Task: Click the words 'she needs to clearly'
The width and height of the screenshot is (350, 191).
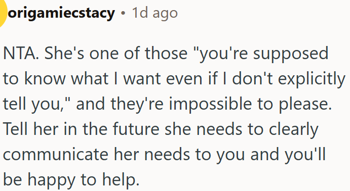Action: coord(242,130)
